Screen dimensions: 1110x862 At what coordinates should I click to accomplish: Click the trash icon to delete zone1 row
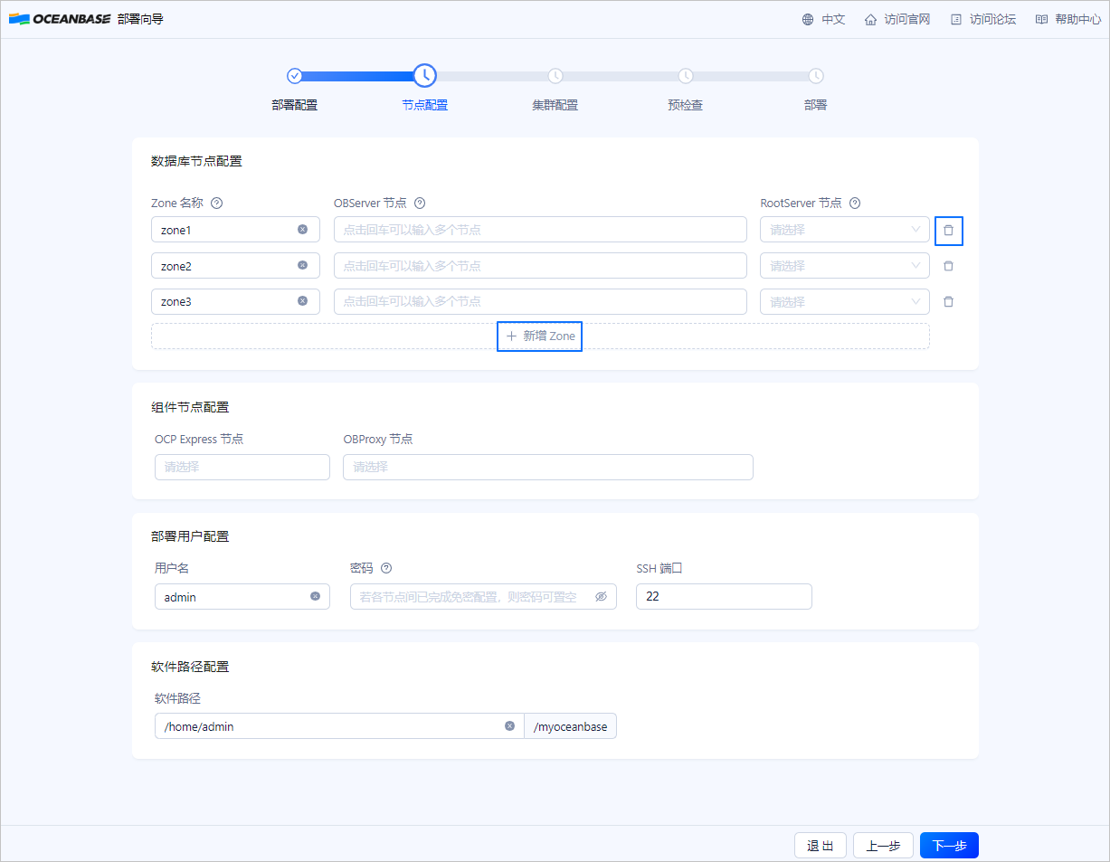click(948, 230)
